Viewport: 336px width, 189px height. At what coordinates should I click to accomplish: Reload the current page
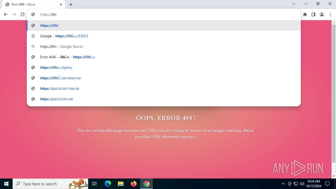coord(23,14)
